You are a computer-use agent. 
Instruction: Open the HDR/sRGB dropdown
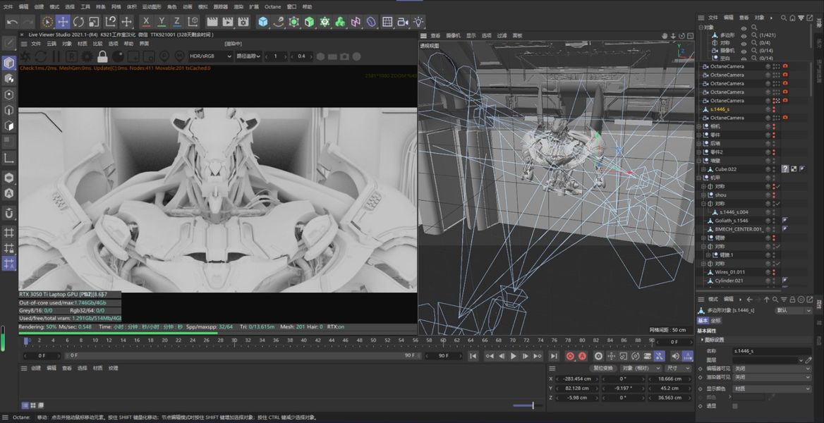tap(210, 56)
